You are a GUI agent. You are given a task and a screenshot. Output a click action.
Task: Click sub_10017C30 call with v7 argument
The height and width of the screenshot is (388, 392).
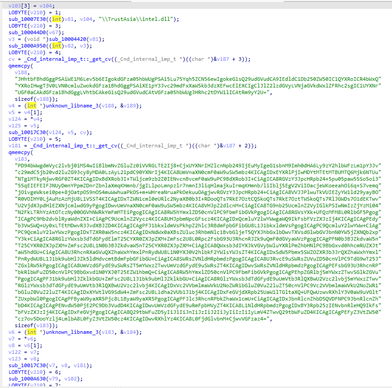pos(50,366)
